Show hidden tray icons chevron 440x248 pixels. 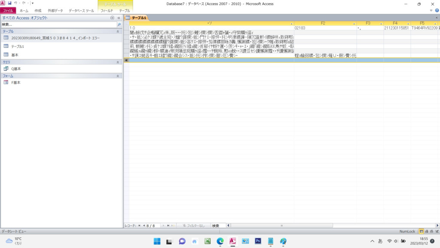[x=372, y=241]
